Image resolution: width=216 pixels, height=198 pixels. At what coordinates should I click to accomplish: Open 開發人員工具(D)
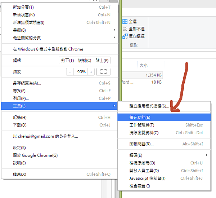pyautogui.click(x=164, y=171)
